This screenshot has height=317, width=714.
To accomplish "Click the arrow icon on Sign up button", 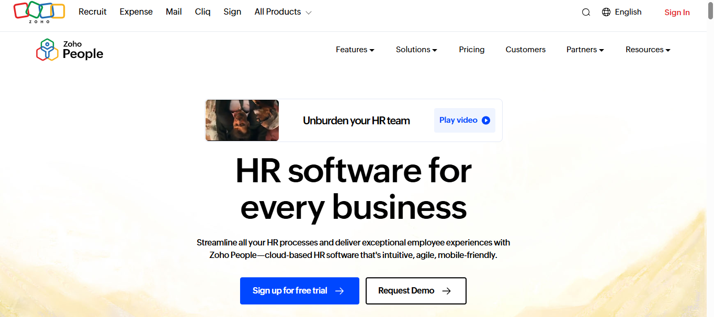I will [339, 291].
